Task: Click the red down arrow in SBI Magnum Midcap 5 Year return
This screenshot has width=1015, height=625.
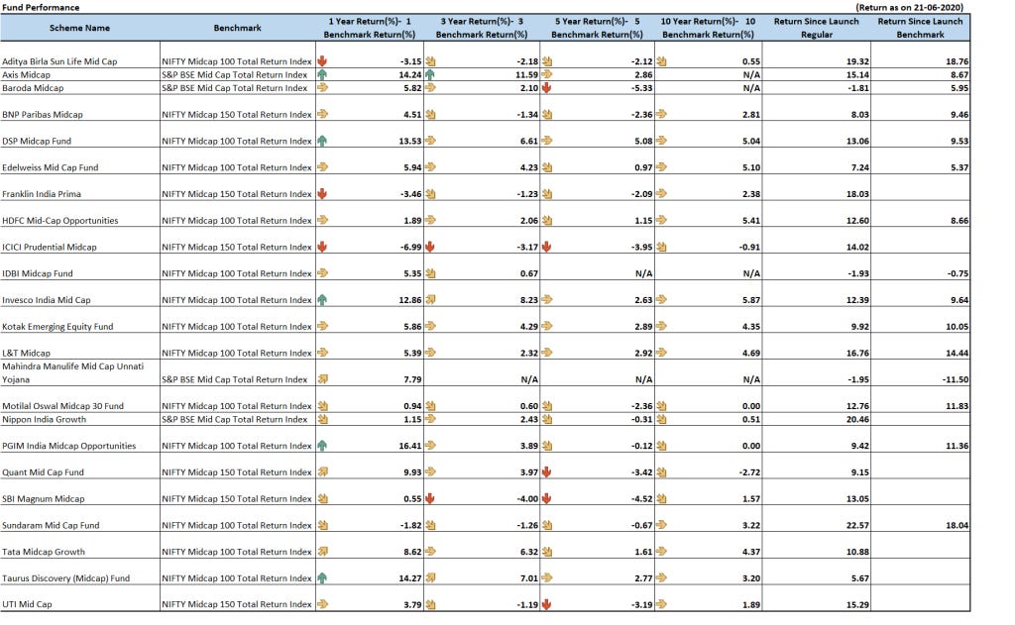Action: [x=547, y=498]
